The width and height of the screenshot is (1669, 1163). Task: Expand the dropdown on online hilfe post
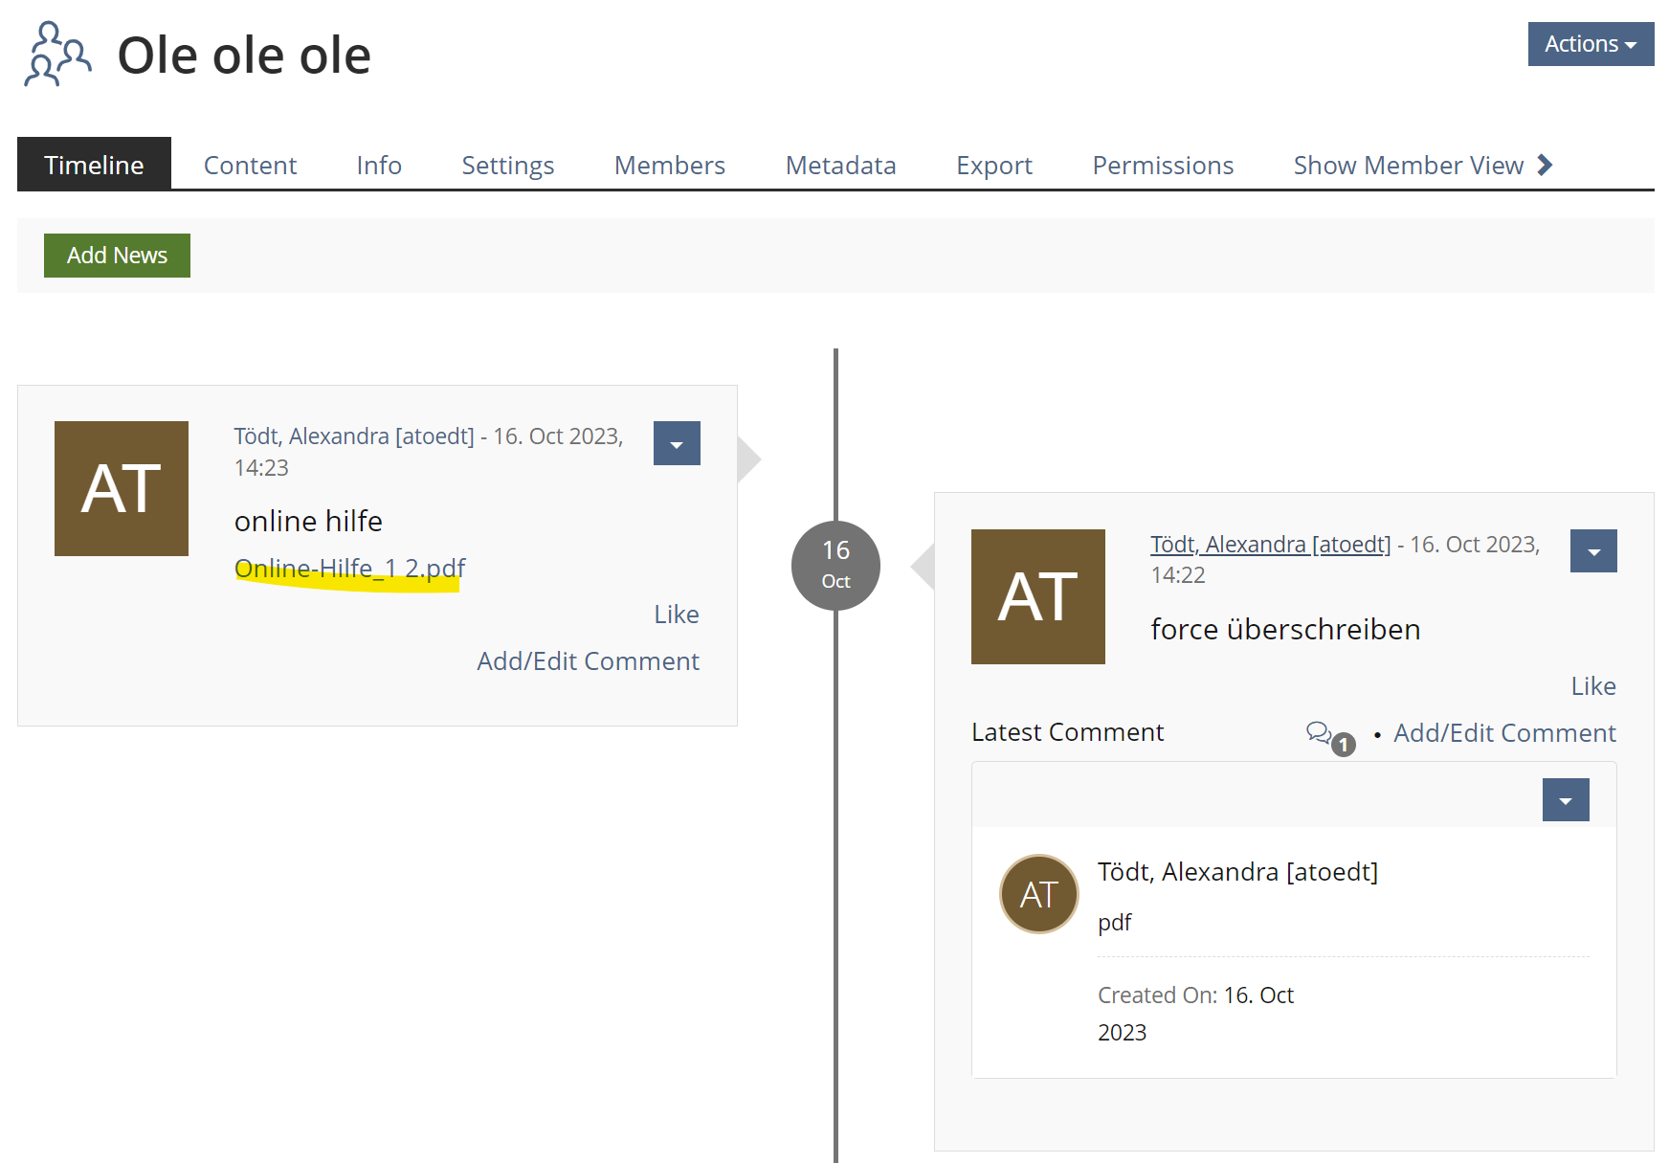tap(677, 443)
